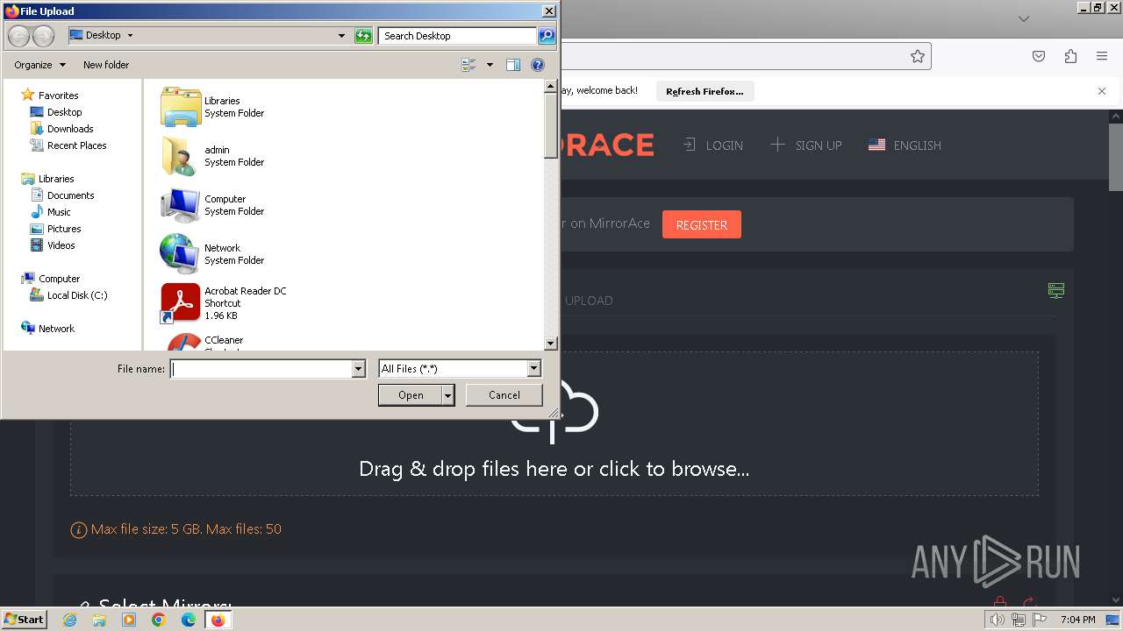1123x631 pixels.
Task: Dismiss the Refresh Firefox notification bar
Action: click(1102, 91)
